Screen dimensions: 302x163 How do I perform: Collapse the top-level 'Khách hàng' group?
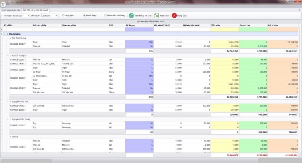5,34
